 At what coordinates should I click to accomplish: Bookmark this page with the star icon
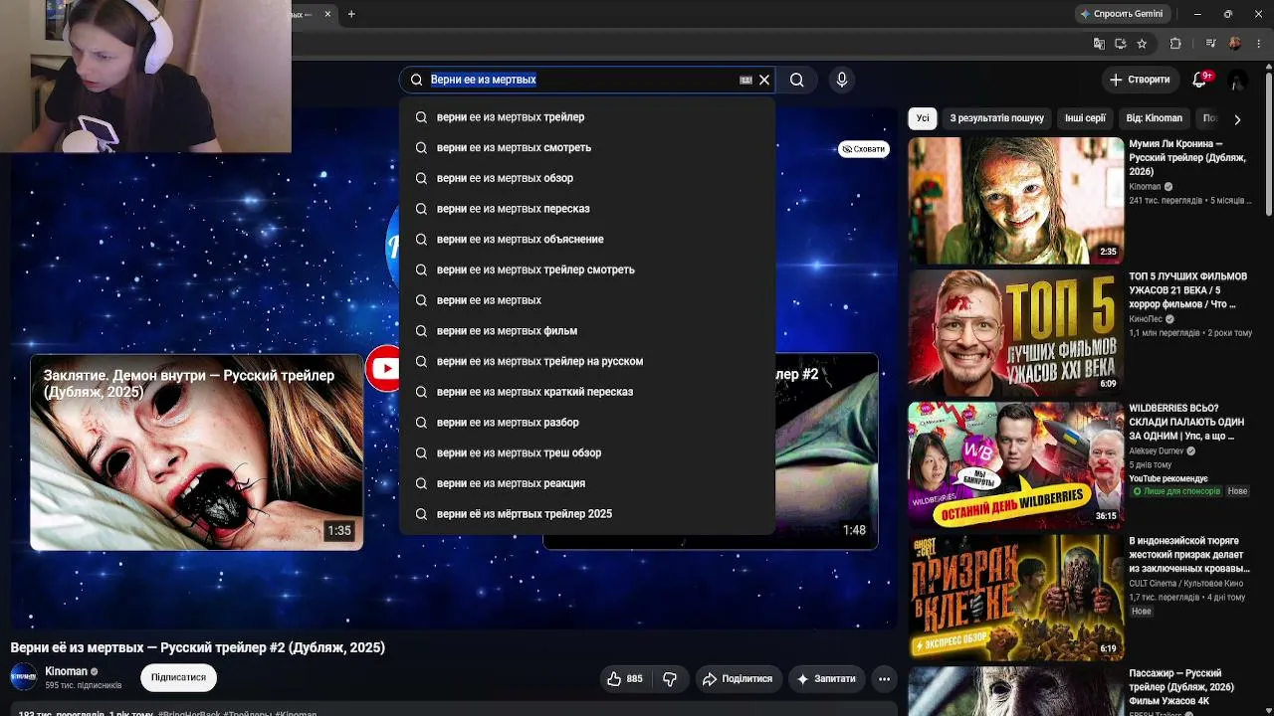tap(1142, 44)
